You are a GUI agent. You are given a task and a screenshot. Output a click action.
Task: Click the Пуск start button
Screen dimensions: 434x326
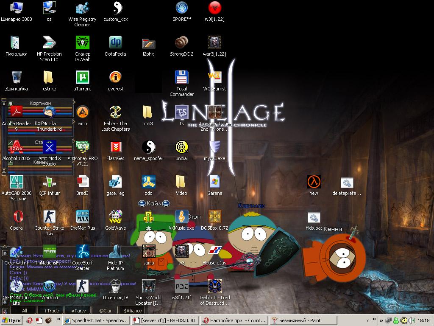pos(11,320)
